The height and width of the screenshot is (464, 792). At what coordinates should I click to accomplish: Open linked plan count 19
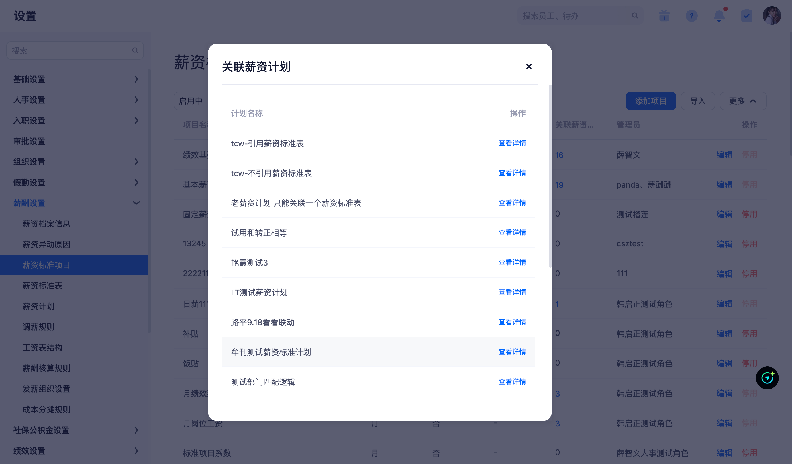(559, 185)
